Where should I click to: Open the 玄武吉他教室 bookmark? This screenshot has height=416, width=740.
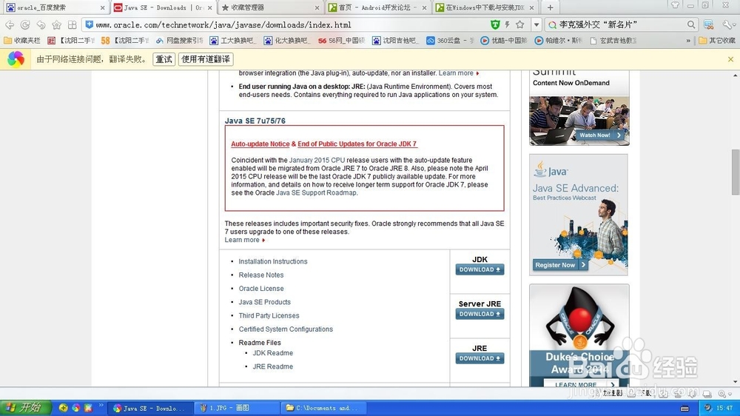(613, 41)
